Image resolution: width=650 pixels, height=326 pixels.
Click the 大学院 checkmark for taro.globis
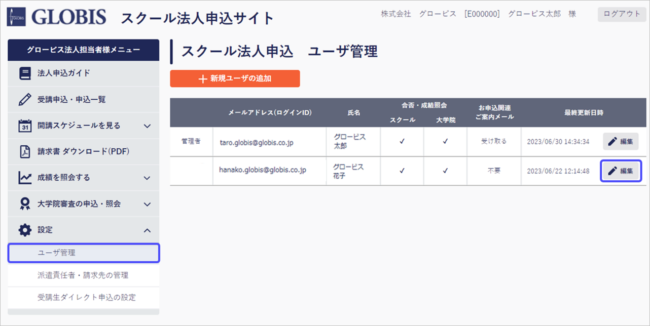[445, 142]
